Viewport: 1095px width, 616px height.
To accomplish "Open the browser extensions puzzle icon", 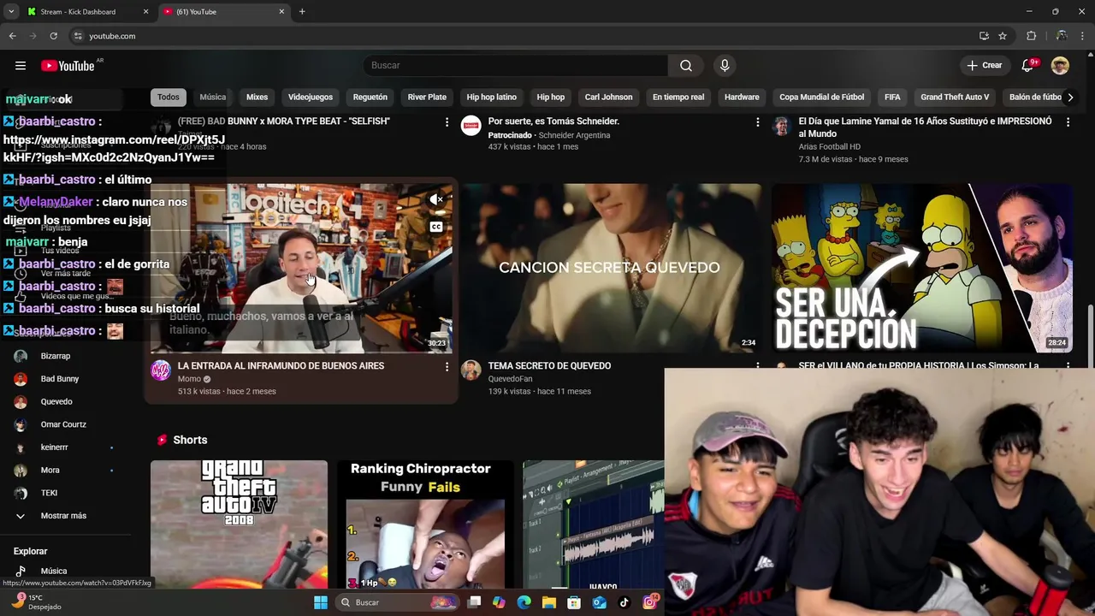I will coord(1031,36).
